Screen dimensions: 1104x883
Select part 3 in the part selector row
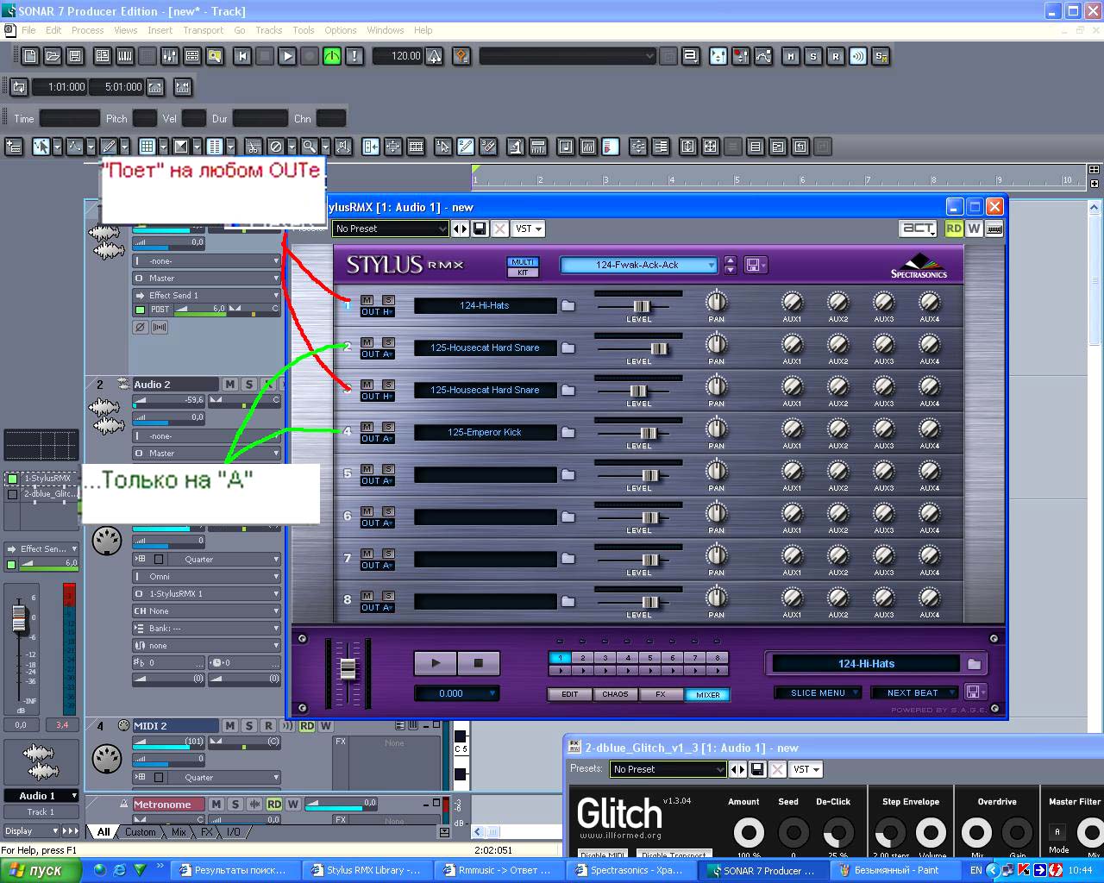click(605, 658)
